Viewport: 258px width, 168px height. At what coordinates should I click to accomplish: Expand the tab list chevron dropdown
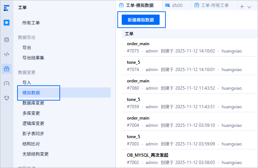click(249, 7)
